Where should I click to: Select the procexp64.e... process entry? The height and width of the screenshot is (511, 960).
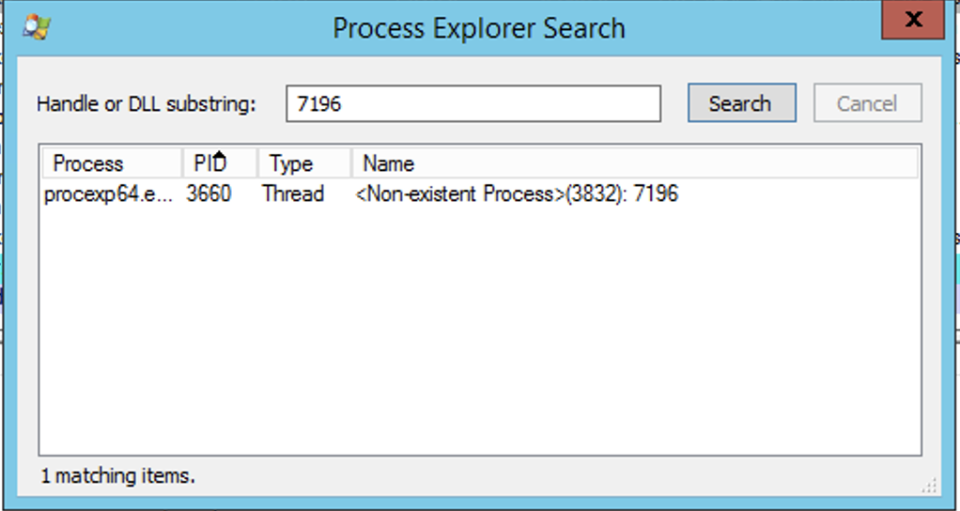point(108,194)
